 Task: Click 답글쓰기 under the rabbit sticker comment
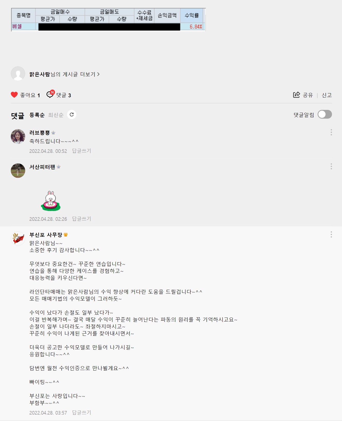(82, 219)
